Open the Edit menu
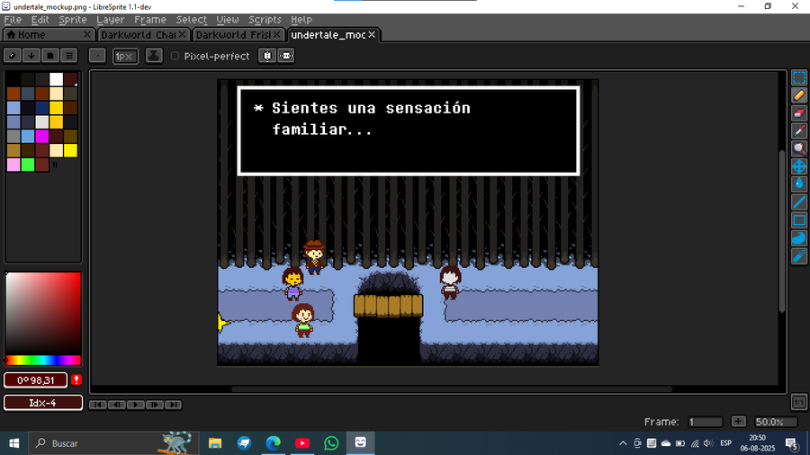 coord(40,20)
